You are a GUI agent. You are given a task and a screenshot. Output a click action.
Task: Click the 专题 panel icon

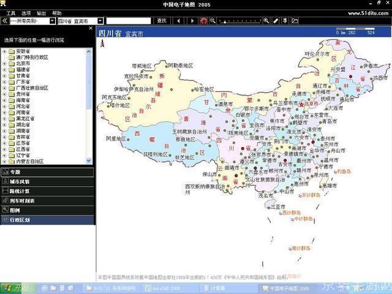[x=6, y=171]
